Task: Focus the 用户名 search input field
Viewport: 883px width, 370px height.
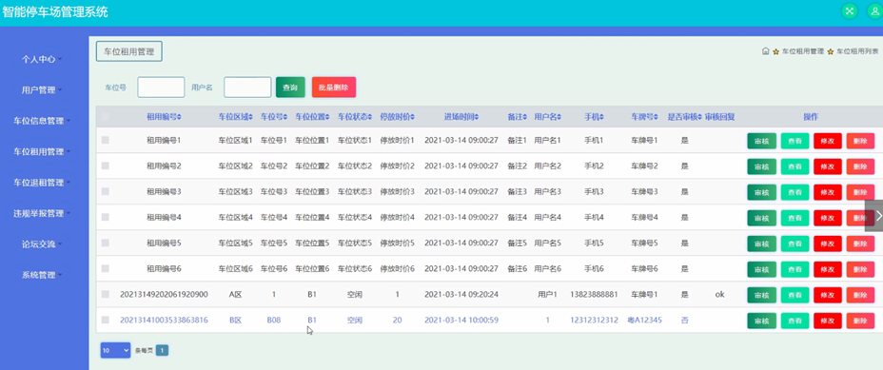Action: pos(247,88)
